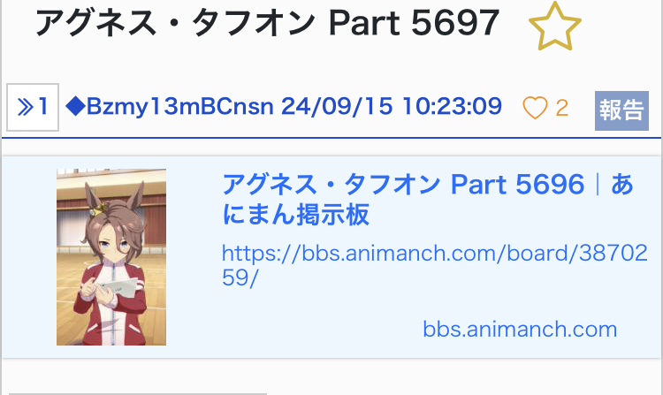Open the Agnes Tachyon thumbnail image
Screen dimensions: 663x395
pos(111,257)
